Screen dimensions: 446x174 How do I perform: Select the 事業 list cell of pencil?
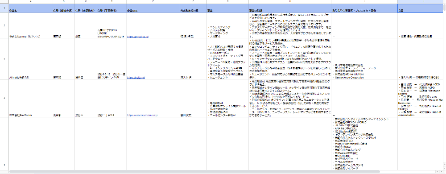pyautogui.click(x=227, y=25)
